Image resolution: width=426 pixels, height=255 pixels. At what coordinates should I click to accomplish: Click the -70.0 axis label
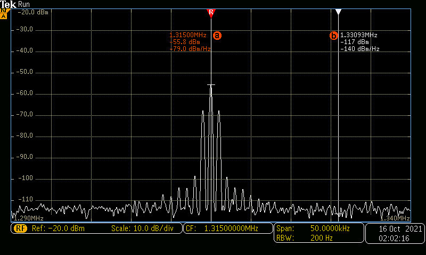[x=24, y=114]
